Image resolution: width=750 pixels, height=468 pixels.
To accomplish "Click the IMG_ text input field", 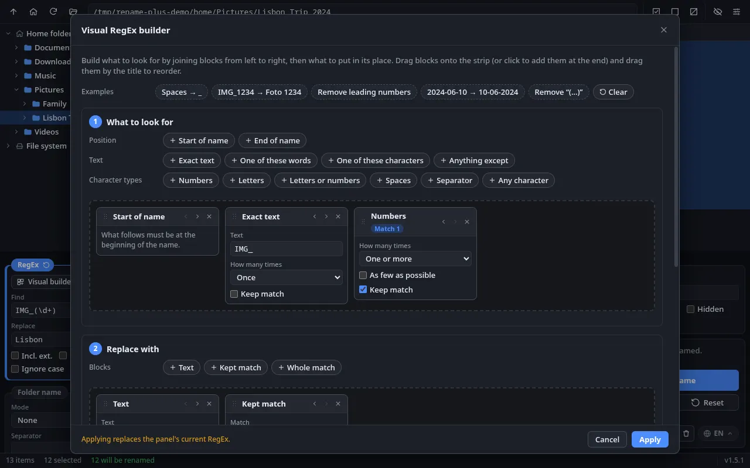I will 287,249.
